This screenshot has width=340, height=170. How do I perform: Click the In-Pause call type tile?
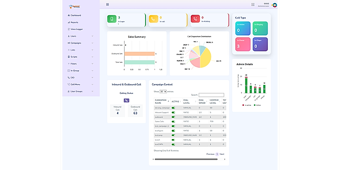click(x=243, y=44)
